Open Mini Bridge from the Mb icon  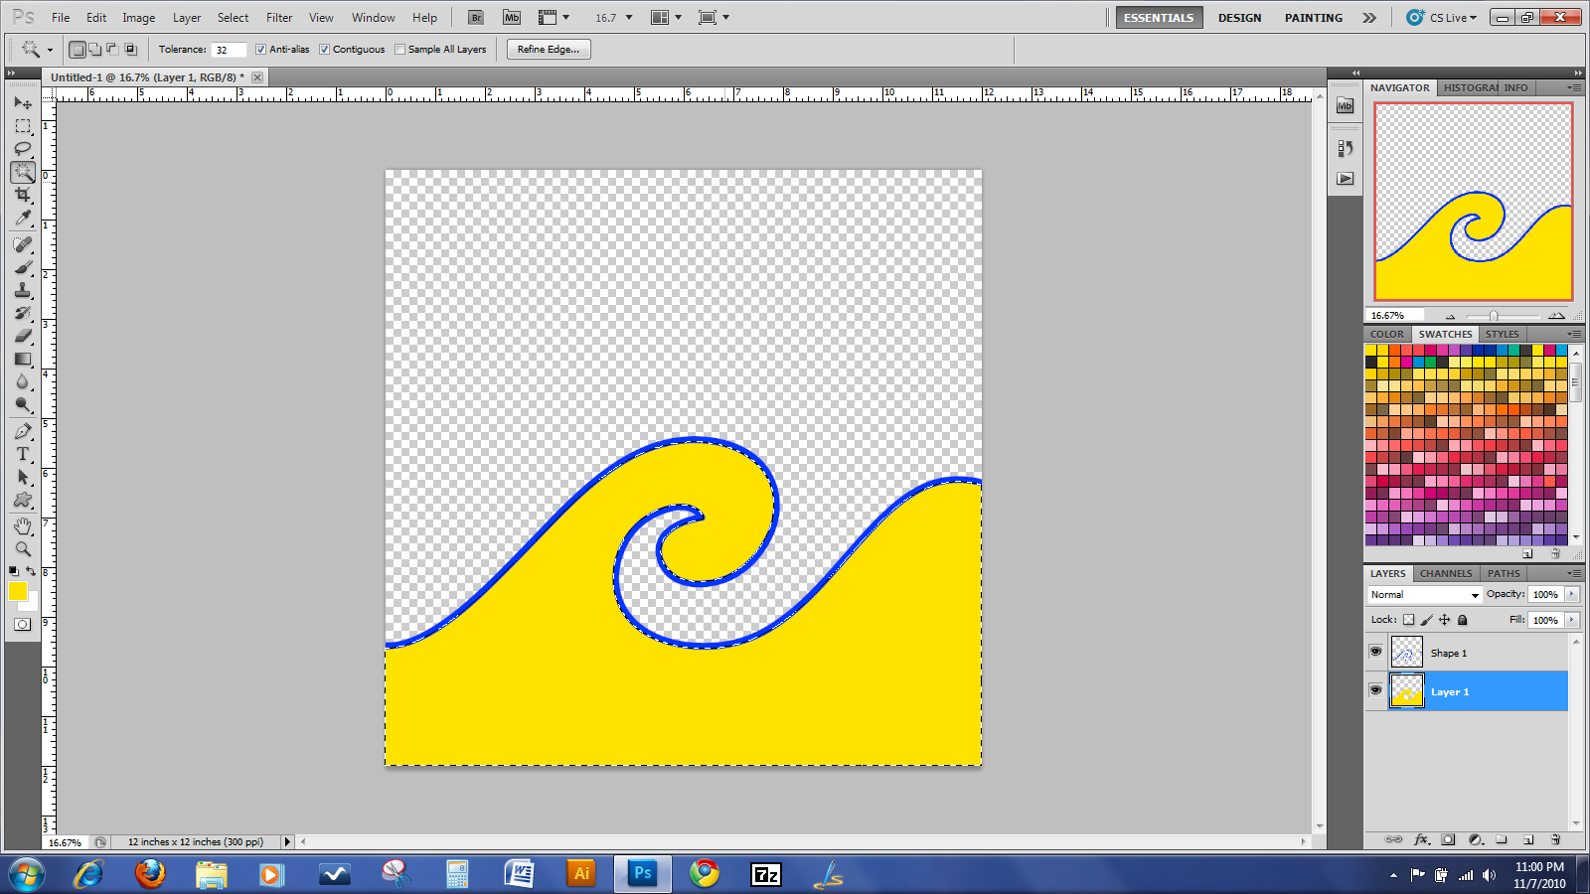pos(512,18)
